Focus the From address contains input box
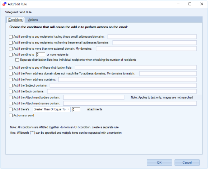 127,79
